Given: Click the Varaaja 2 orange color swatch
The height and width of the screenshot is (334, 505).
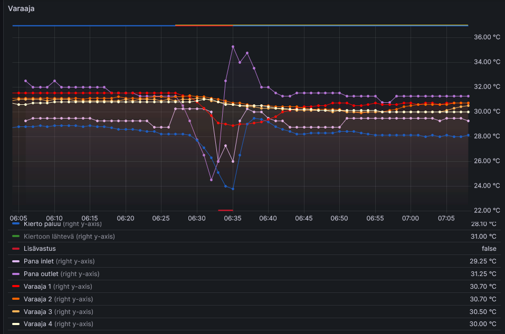Looking at the screenshot, I should 16,299.
